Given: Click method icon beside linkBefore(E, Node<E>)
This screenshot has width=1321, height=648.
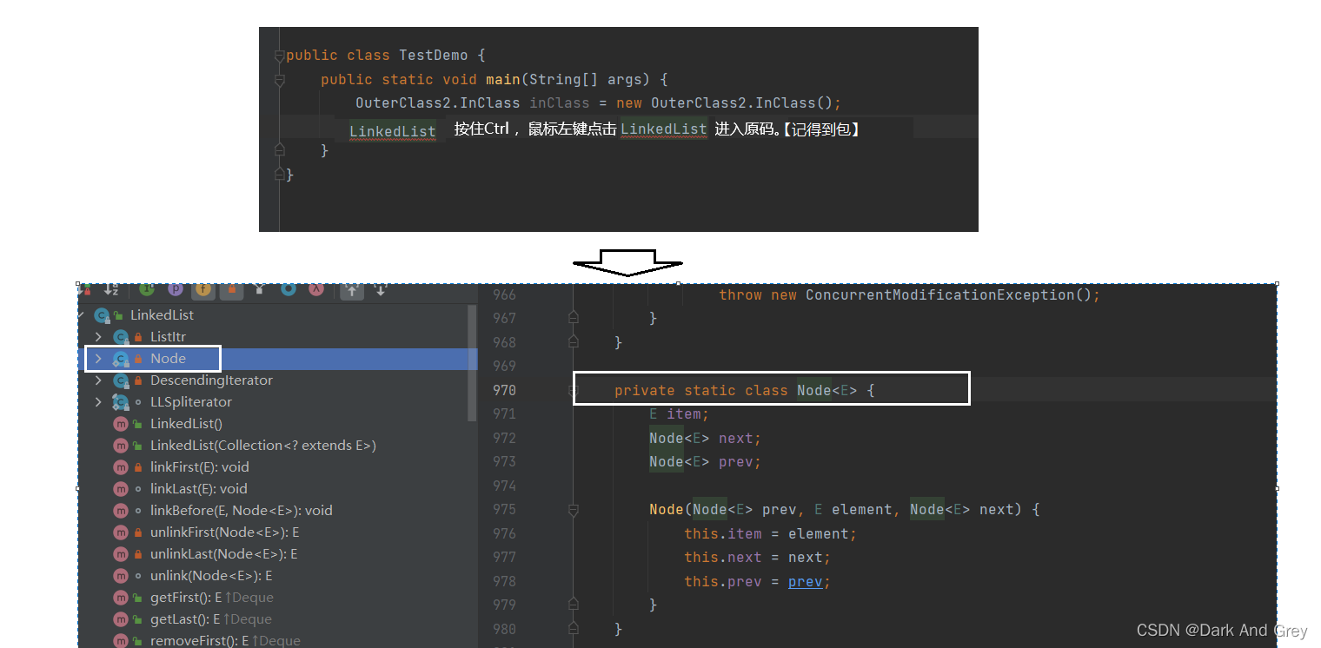Looking at the screenshot, I should click(121, 511).
